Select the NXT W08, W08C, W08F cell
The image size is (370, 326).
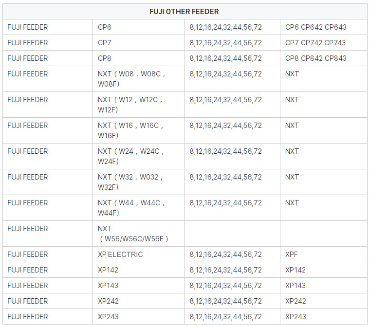point(139,79)
